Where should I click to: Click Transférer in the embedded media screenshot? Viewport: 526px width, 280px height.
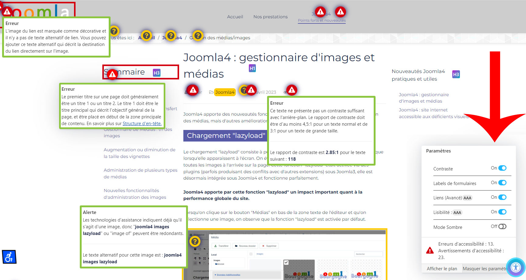221,246
